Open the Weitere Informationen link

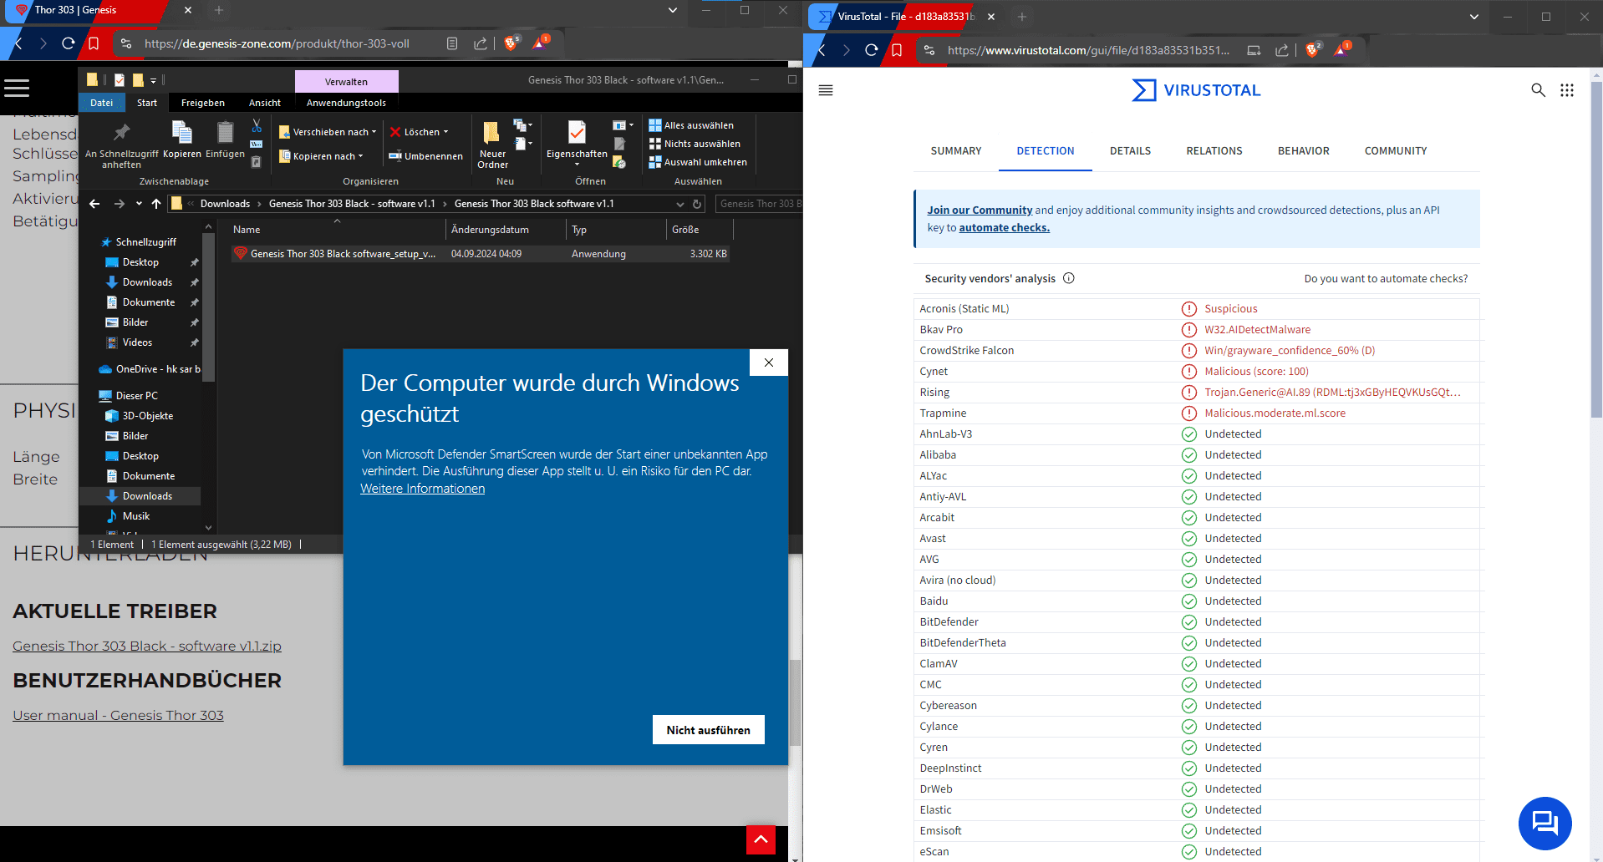click(422, 489)
